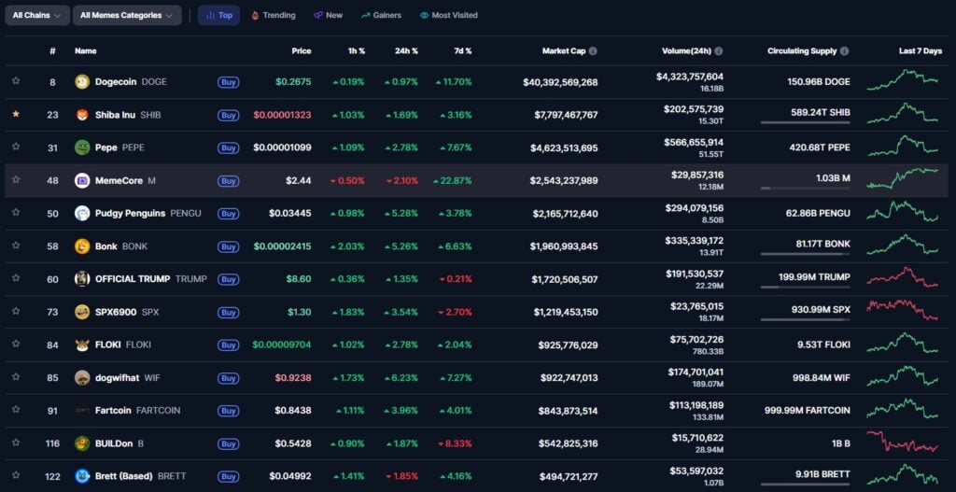Click Buy button for Fartcoin

pyautogui.click(x=228, y=412)
